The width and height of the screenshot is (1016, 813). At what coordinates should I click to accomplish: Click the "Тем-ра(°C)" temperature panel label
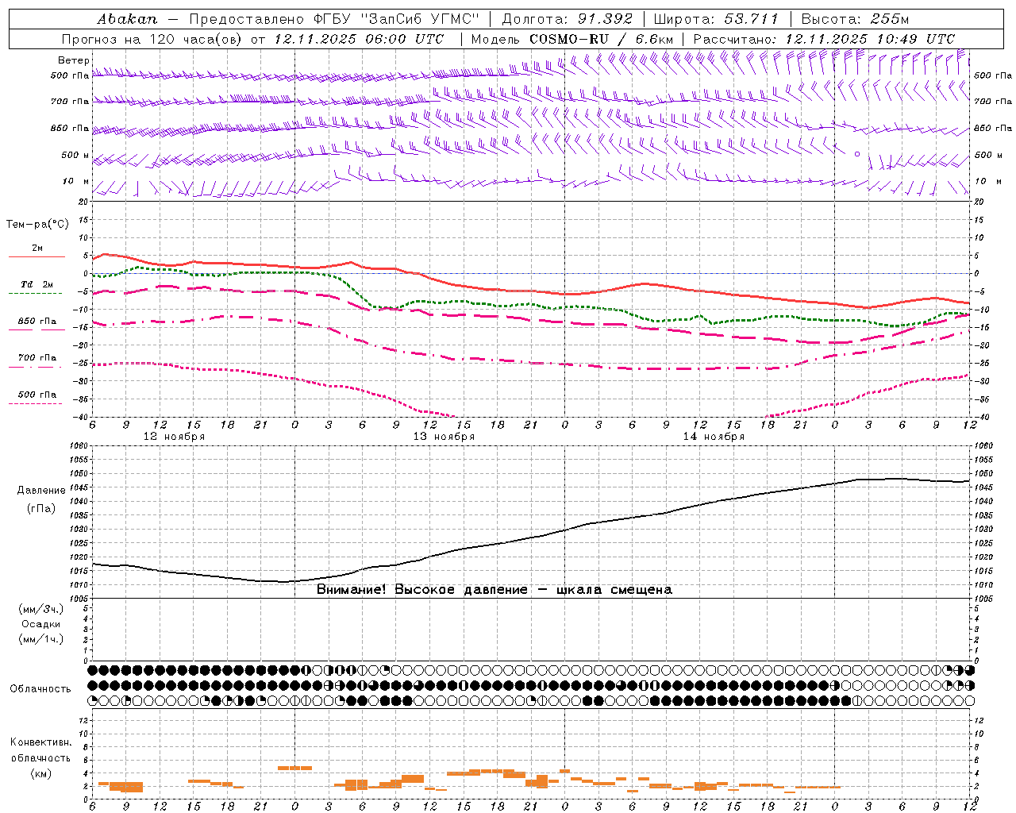[37, 225]
